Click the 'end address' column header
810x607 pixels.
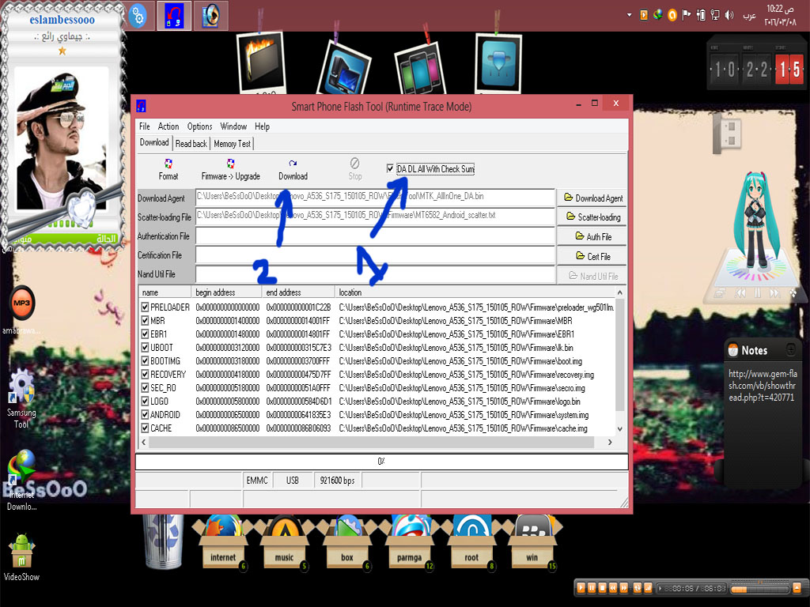click(298, 292)
